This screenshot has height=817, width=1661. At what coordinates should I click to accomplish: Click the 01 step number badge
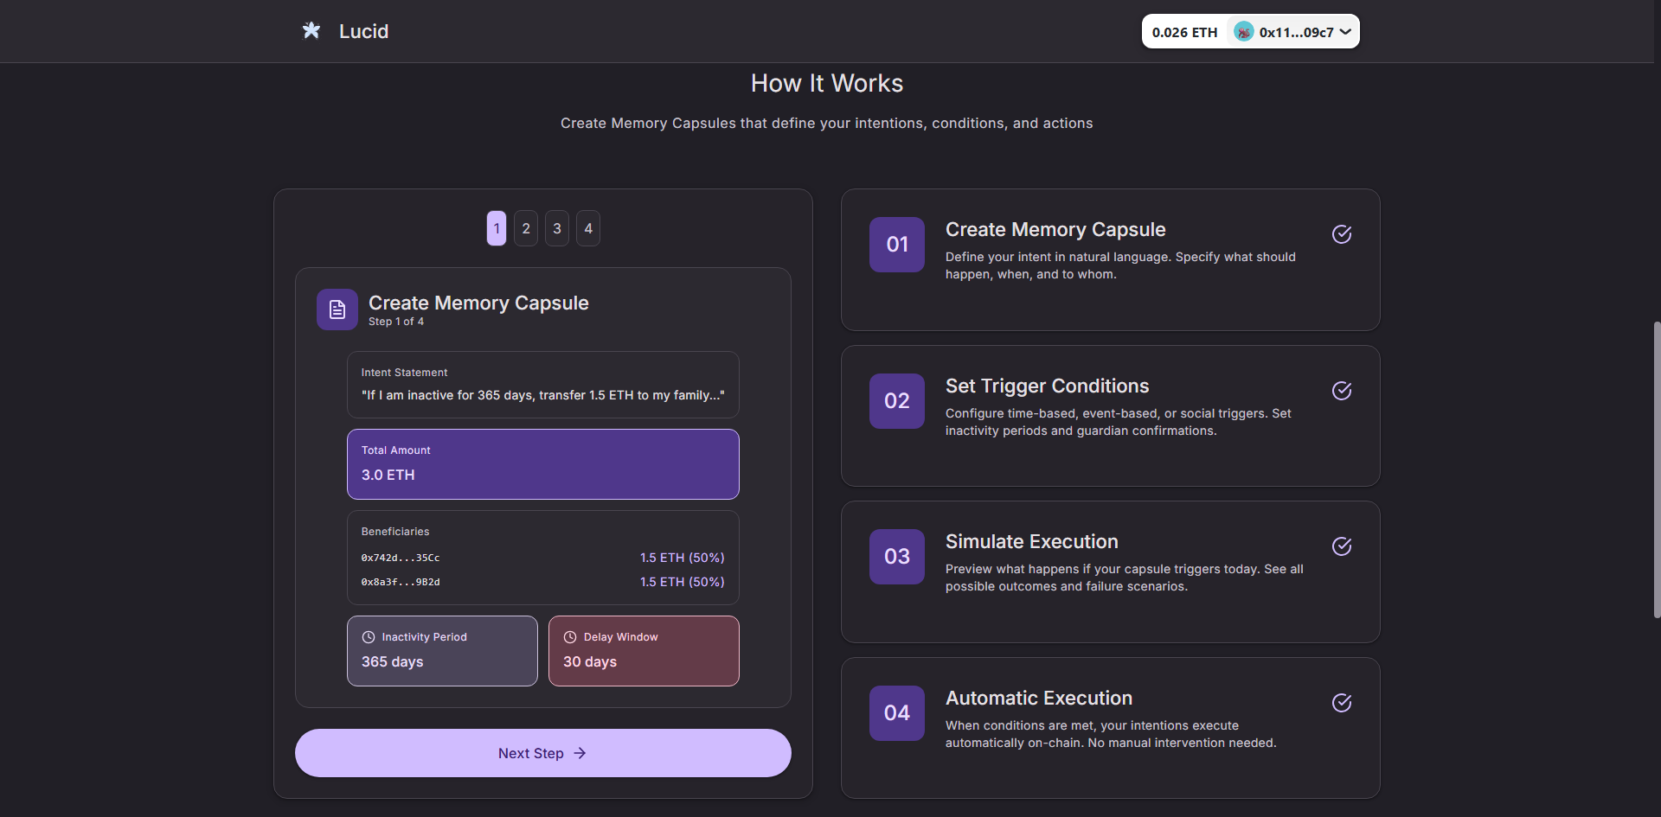(x=897, y=245)
